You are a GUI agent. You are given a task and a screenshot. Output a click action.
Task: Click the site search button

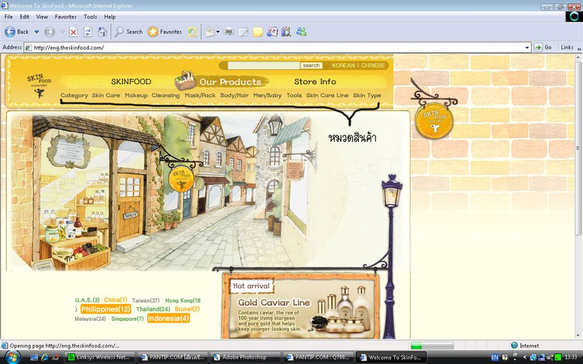[x=311, y=65]
